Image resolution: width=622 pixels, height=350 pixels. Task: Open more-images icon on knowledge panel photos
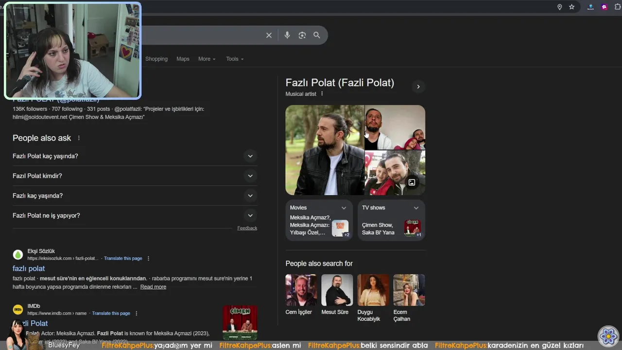click(x=412, y=182)
